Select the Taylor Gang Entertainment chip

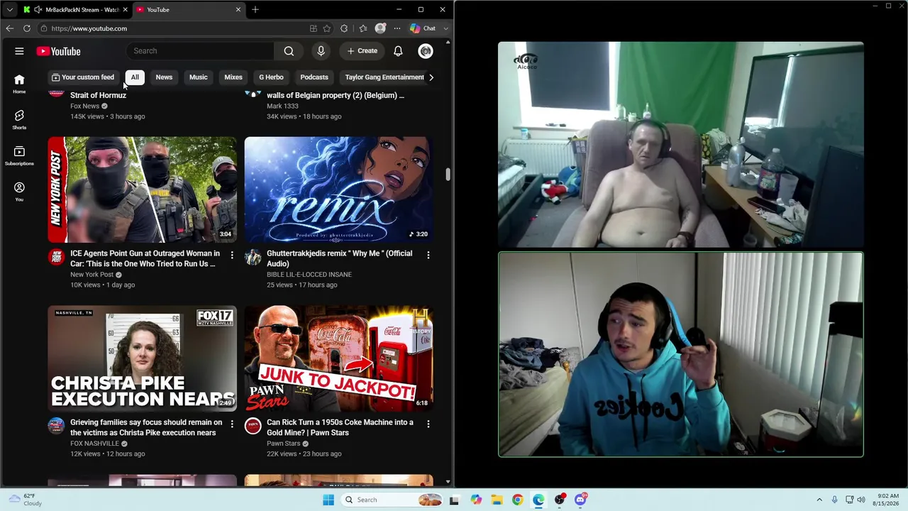tap(383, 77)
